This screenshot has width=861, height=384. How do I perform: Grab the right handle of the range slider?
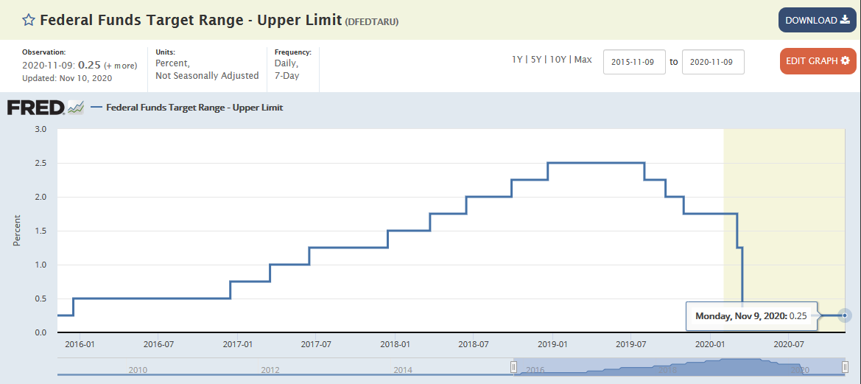[x=845, y=366]
